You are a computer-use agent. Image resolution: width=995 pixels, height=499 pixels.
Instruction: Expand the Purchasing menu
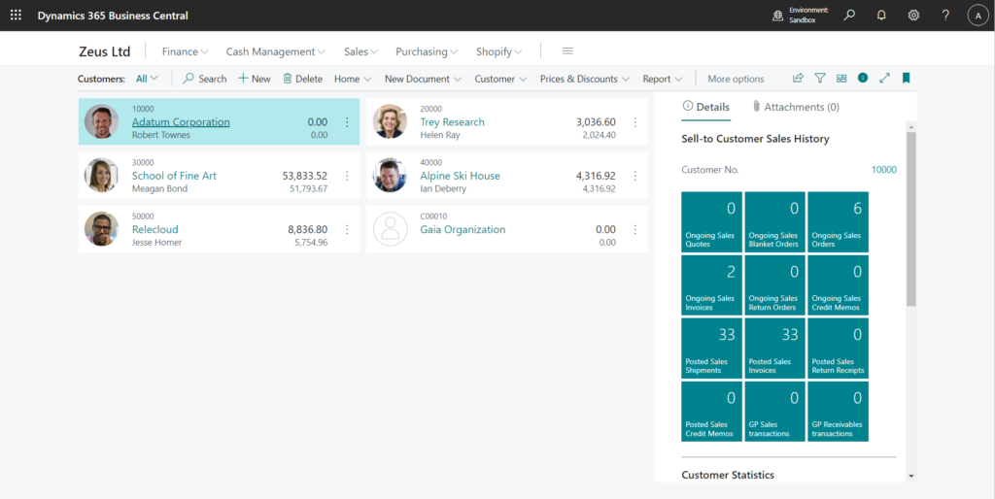pos(427,51)
